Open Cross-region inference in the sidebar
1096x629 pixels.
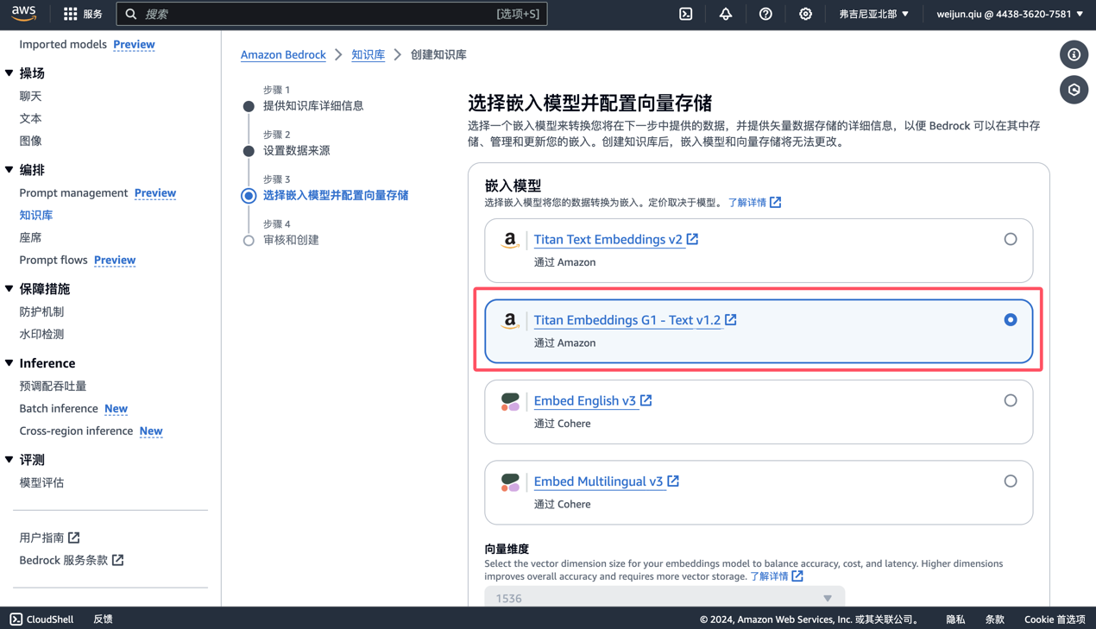pyautogui.click(x=76, y=431)
